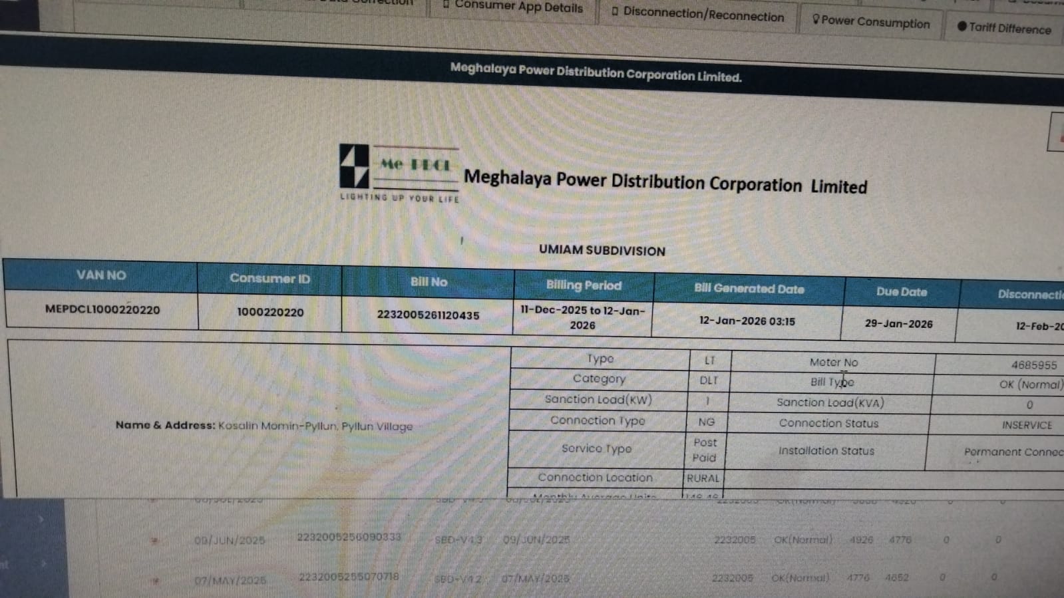1064x598 pixels.
Task: Click the generated date 12-Jan-2026 03:15
Action: pos(747,321)
